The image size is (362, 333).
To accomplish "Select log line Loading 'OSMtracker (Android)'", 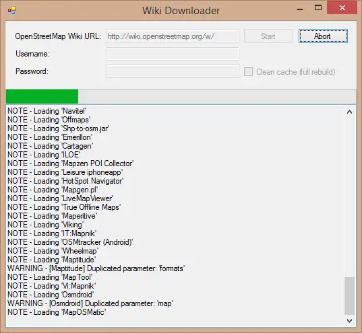I will 70,242.
